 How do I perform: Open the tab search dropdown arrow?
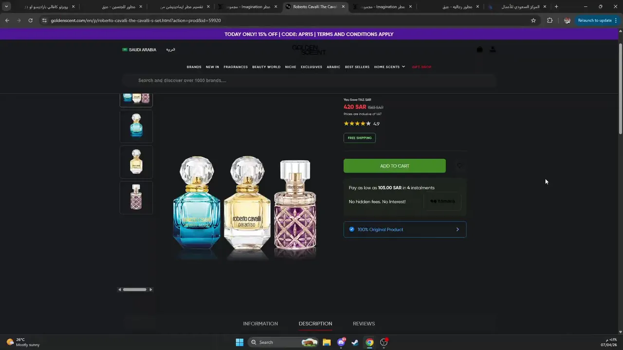point(6,7)
